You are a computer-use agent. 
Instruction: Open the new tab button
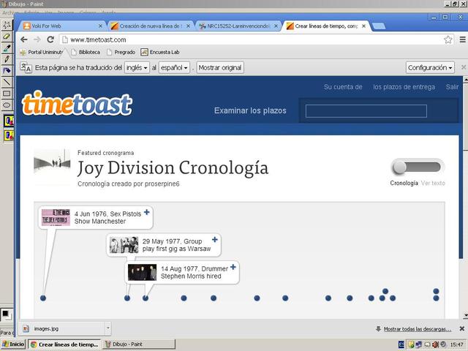[379, 26]
